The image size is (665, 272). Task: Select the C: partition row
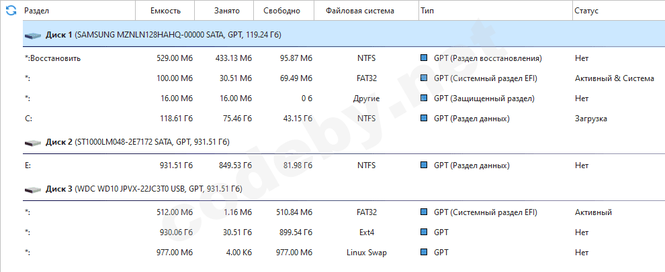202,119
